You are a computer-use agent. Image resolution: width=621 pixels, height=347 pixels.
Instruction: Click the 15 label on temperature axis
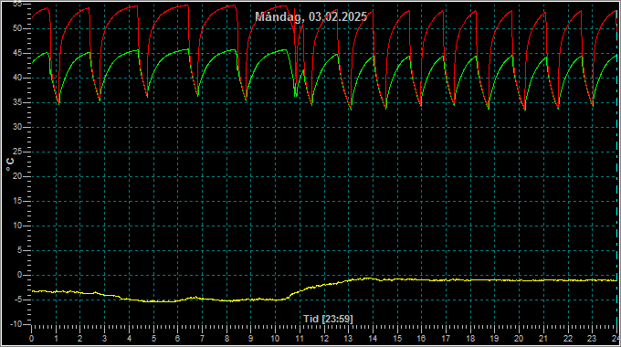(16, 201)
